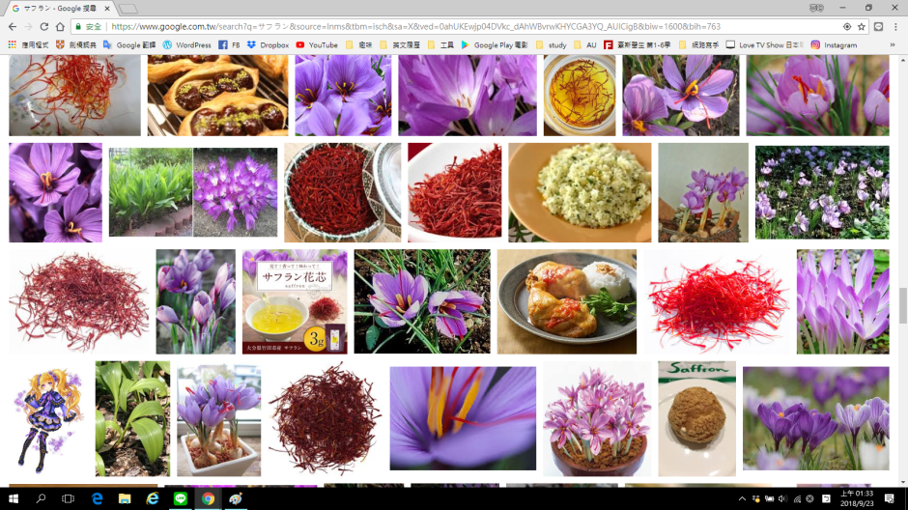Open the study bookmarks folder

tap(552, 44)
